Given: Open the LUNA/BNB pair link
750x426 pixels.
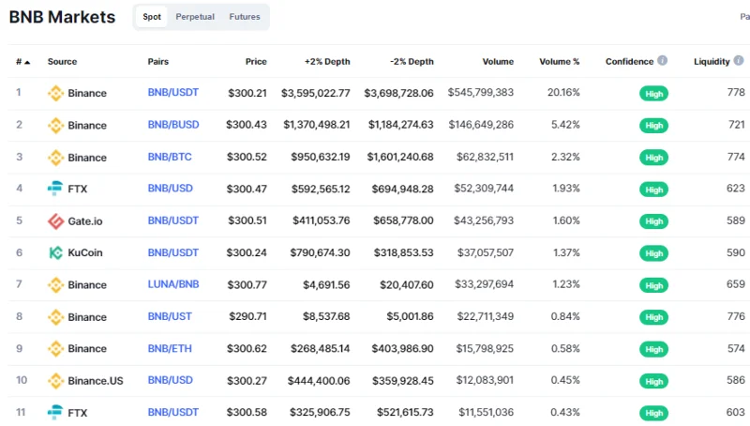Looking at the screenshot, I should coord(173,284).
